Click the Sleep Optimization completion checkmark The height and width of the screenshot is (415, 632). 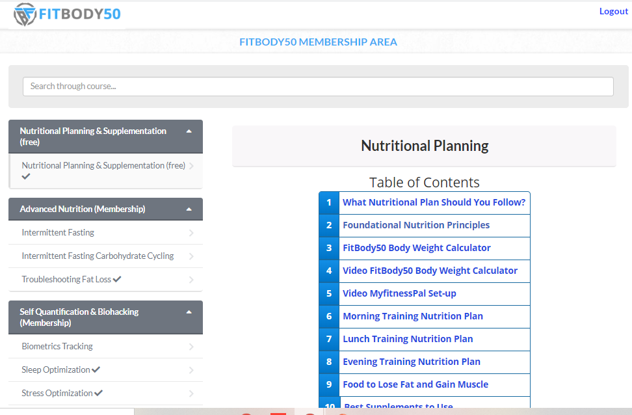(96, 369)
